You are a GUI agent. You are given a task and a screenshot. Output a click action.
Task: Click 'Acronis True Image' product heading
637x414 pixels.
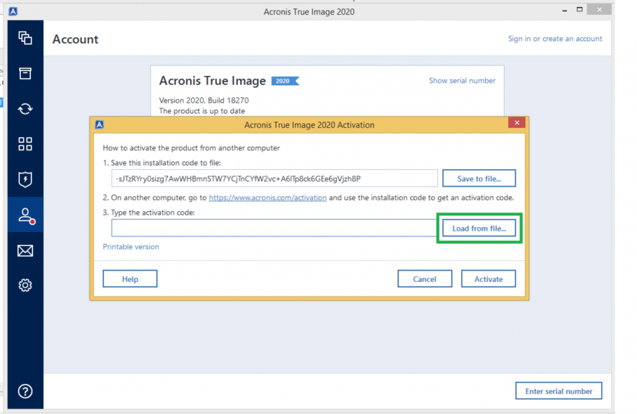[213, 80]
